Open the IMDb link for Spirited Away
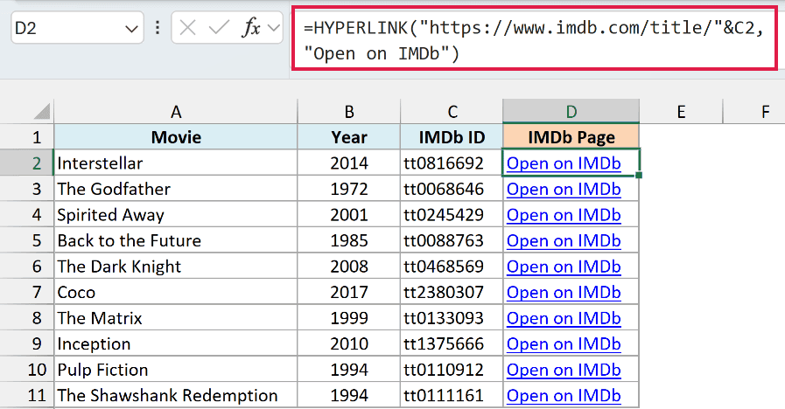The image size is (785, 409). (x=564, y=216)
